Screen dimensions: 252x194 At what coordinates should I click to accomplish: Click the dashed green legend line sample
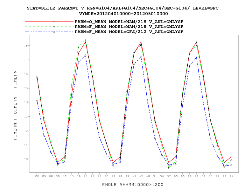[49, 27]
